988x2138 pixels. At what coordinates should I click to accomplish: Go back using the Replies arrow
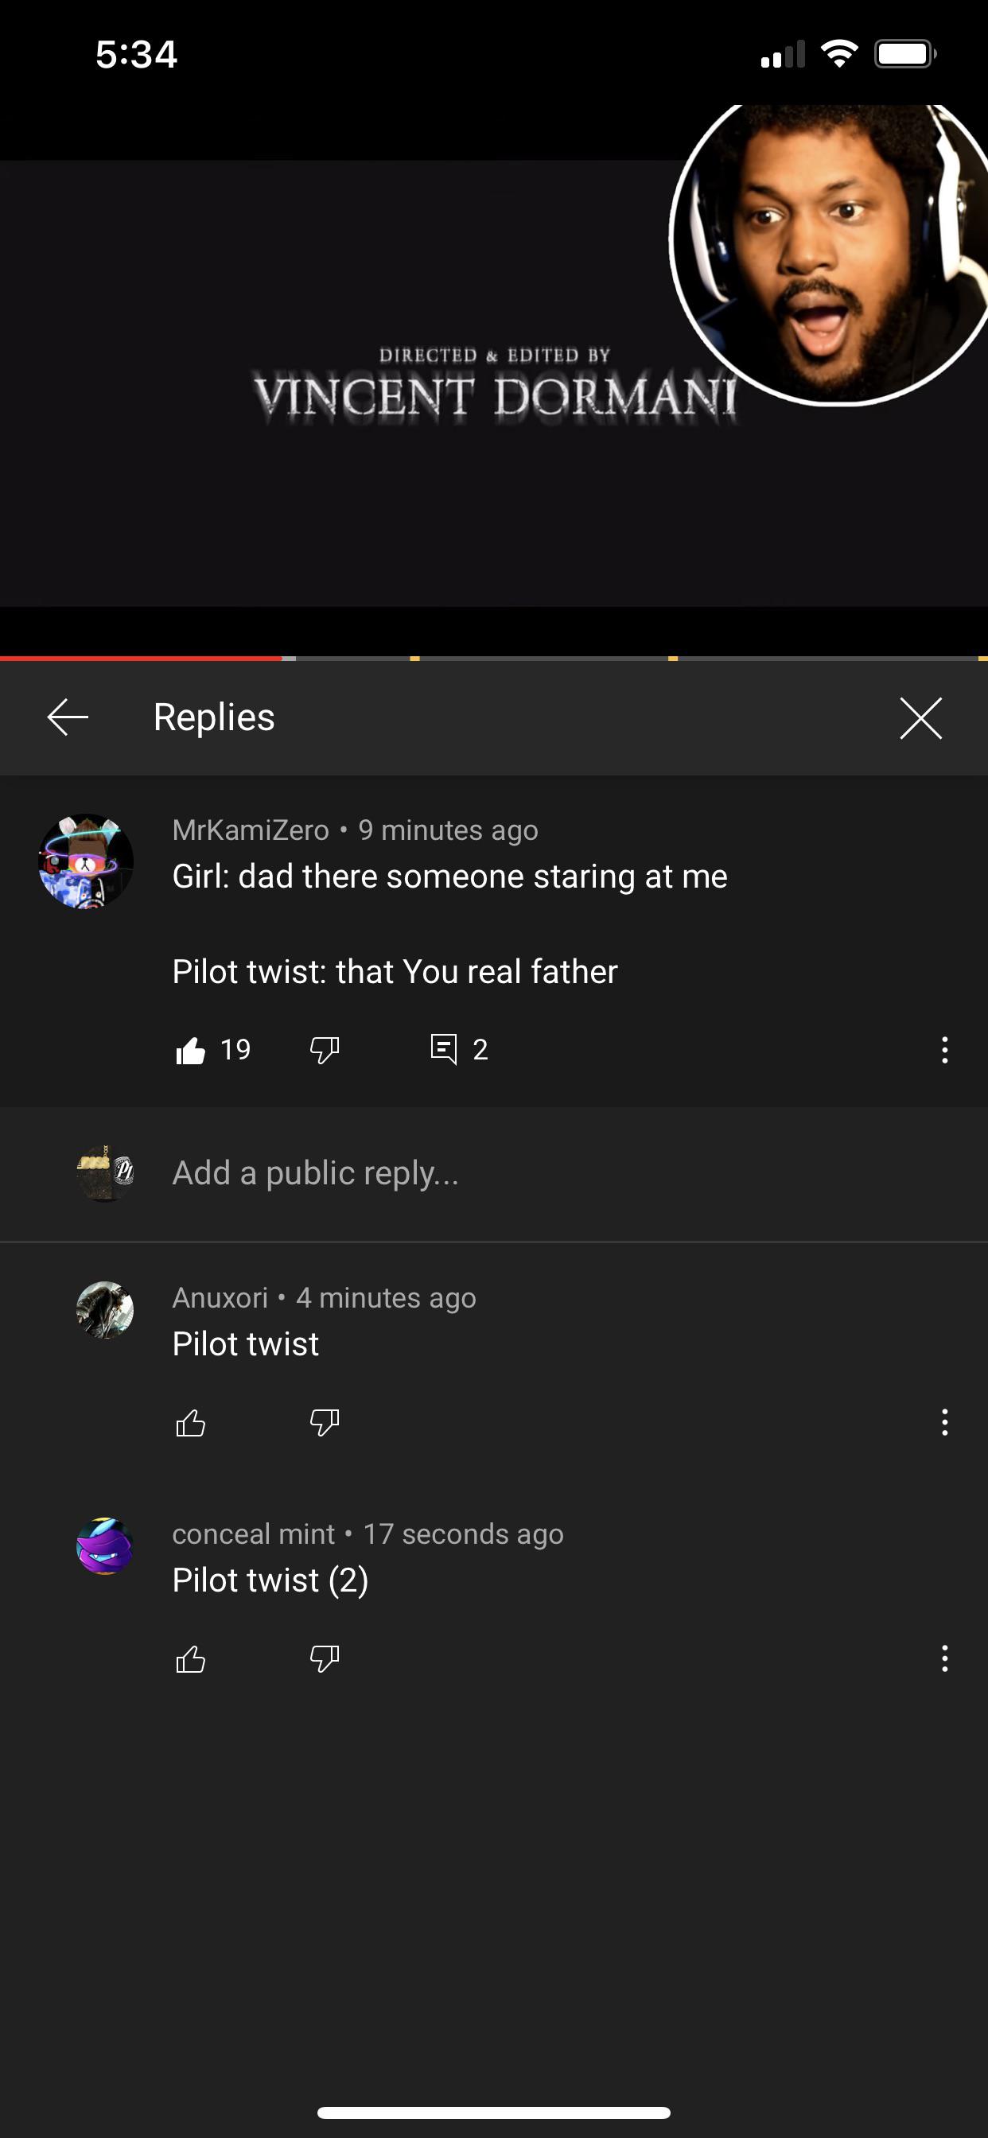coord(68,717)
